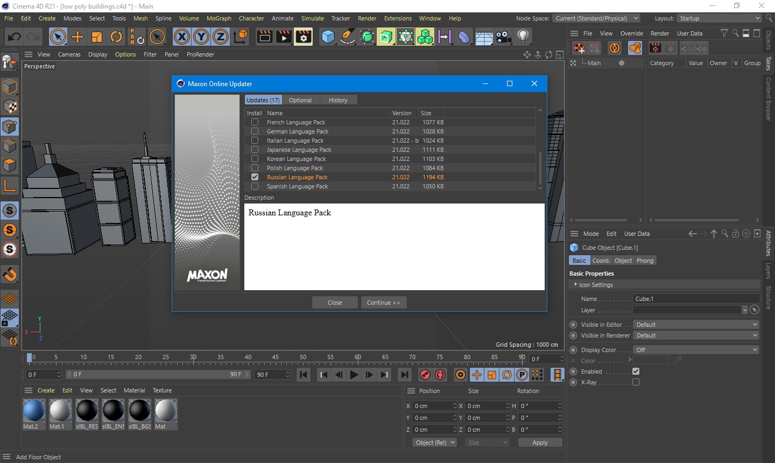Toggle the Enabled checkbox
This screenshot has width=775, height=463.
636,371
